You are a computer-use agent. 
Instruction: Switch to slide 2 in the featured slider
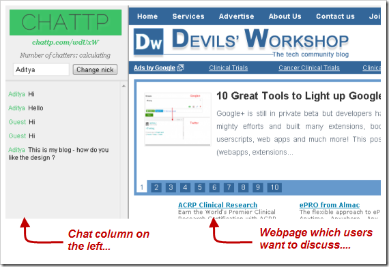156,187
